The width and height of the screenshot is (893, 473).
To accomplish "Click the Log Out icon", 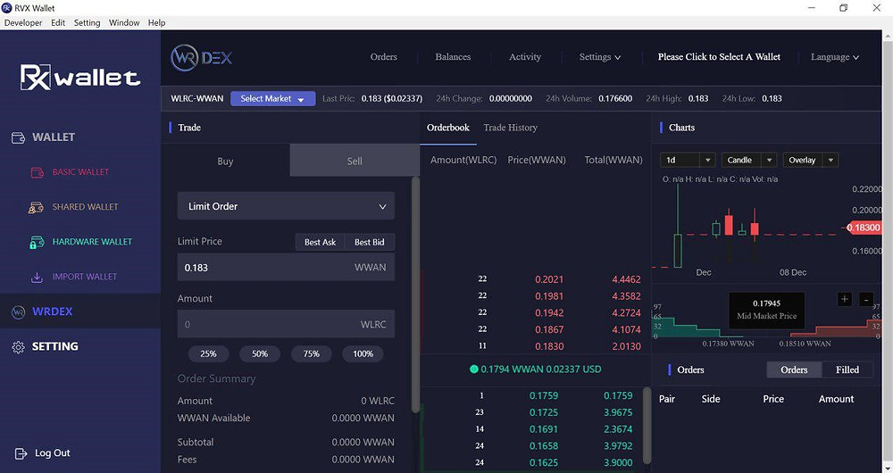I will (x=21, y=453).
